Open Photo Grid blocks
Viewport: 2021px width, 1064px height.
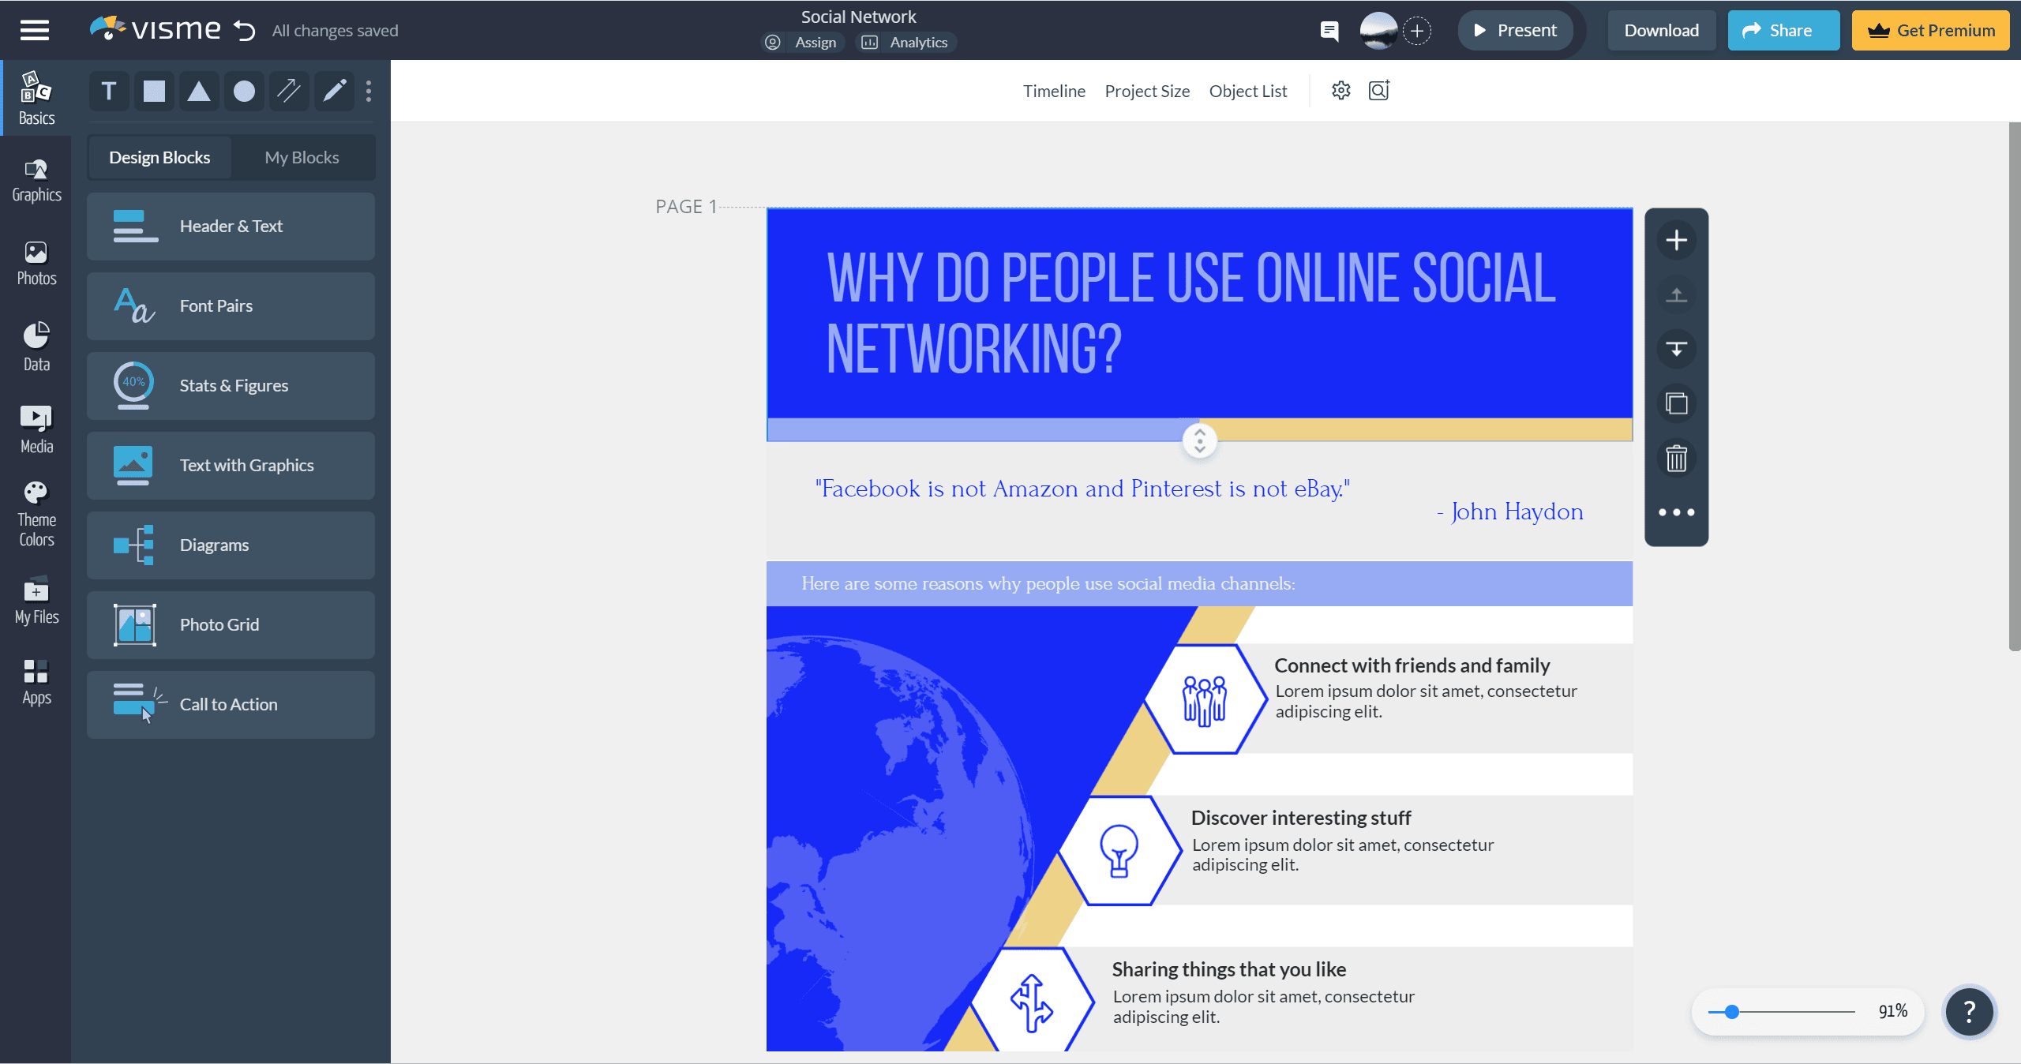[x=231, y=625]
